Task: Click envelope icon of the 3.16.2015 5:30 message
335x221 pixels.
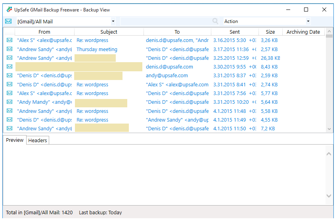Action: (10, 40)
